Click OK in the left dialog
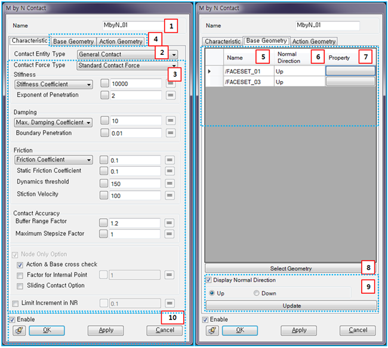 pyautogui.click(x=47, y=330)
